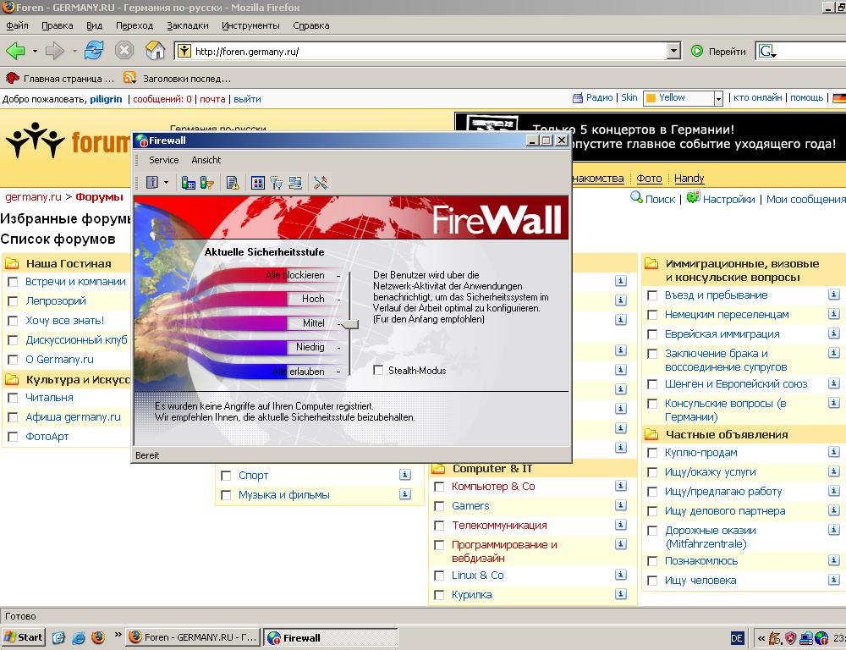The width and height of the screenshot is (846, 650).
Task: Click the first Firewall toolbar icon (panel view)
Action: tap(152, 183)
